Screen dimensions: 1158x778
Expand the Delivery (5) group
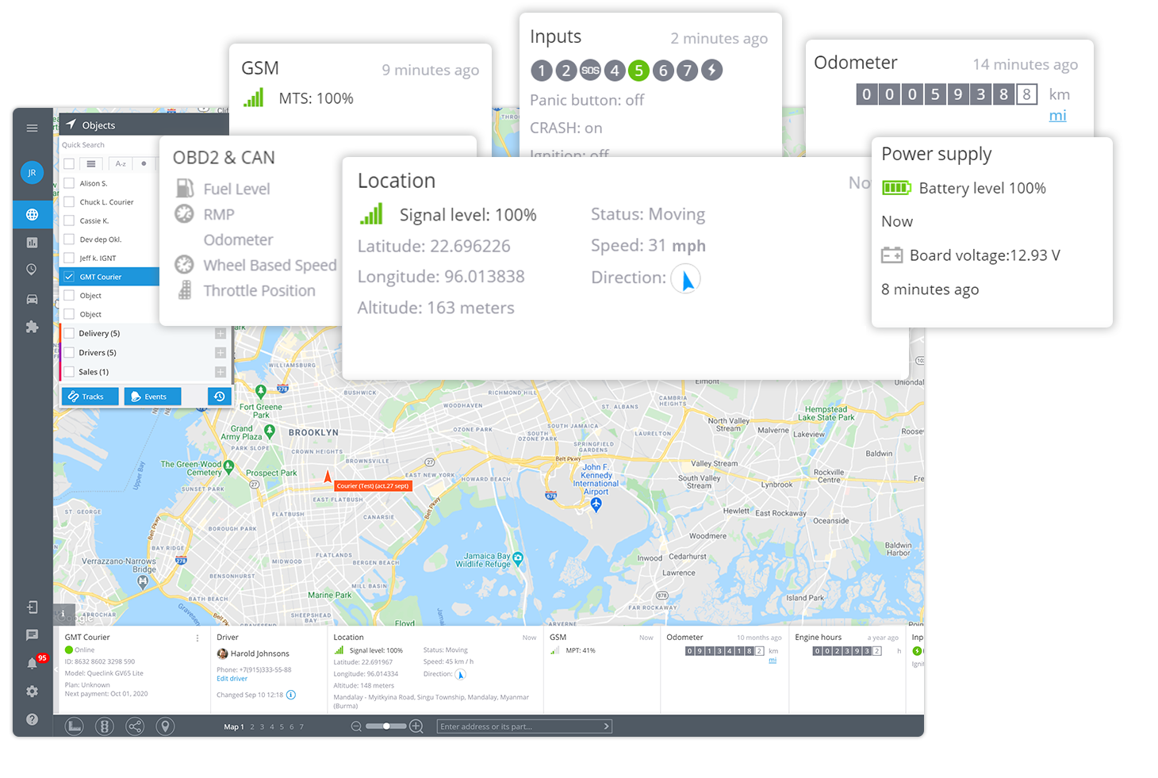click(x=220, y=334)
